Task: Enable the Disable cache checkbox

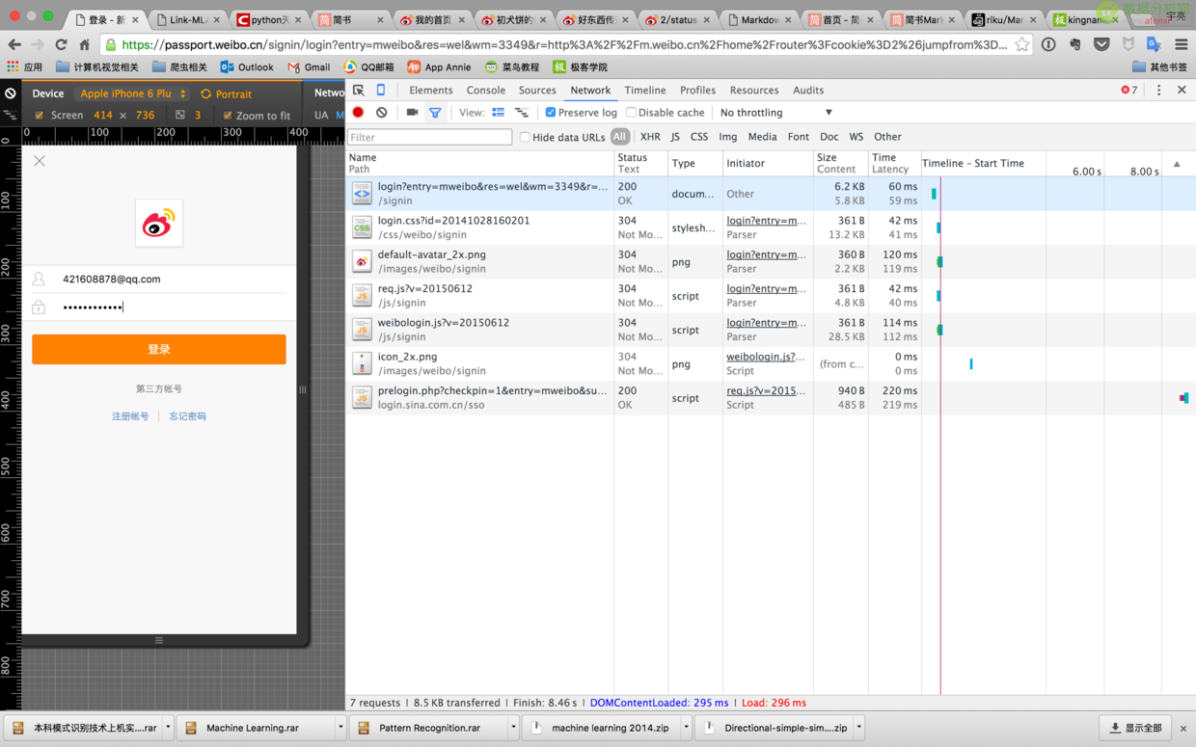Action: 632,113
